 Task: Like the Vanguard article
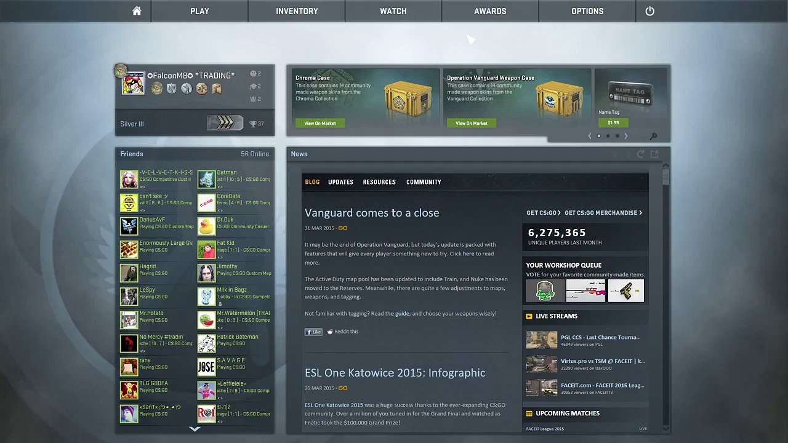313,332
